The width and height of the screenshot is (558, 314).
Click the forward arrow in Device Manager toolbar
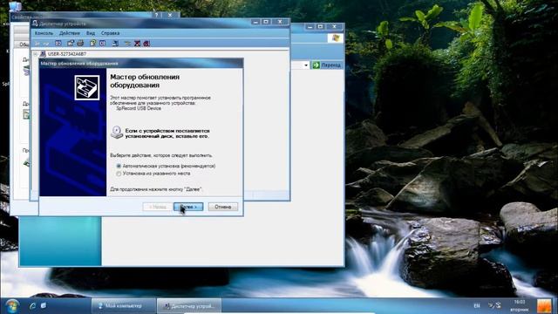click(x=46, y=44)
